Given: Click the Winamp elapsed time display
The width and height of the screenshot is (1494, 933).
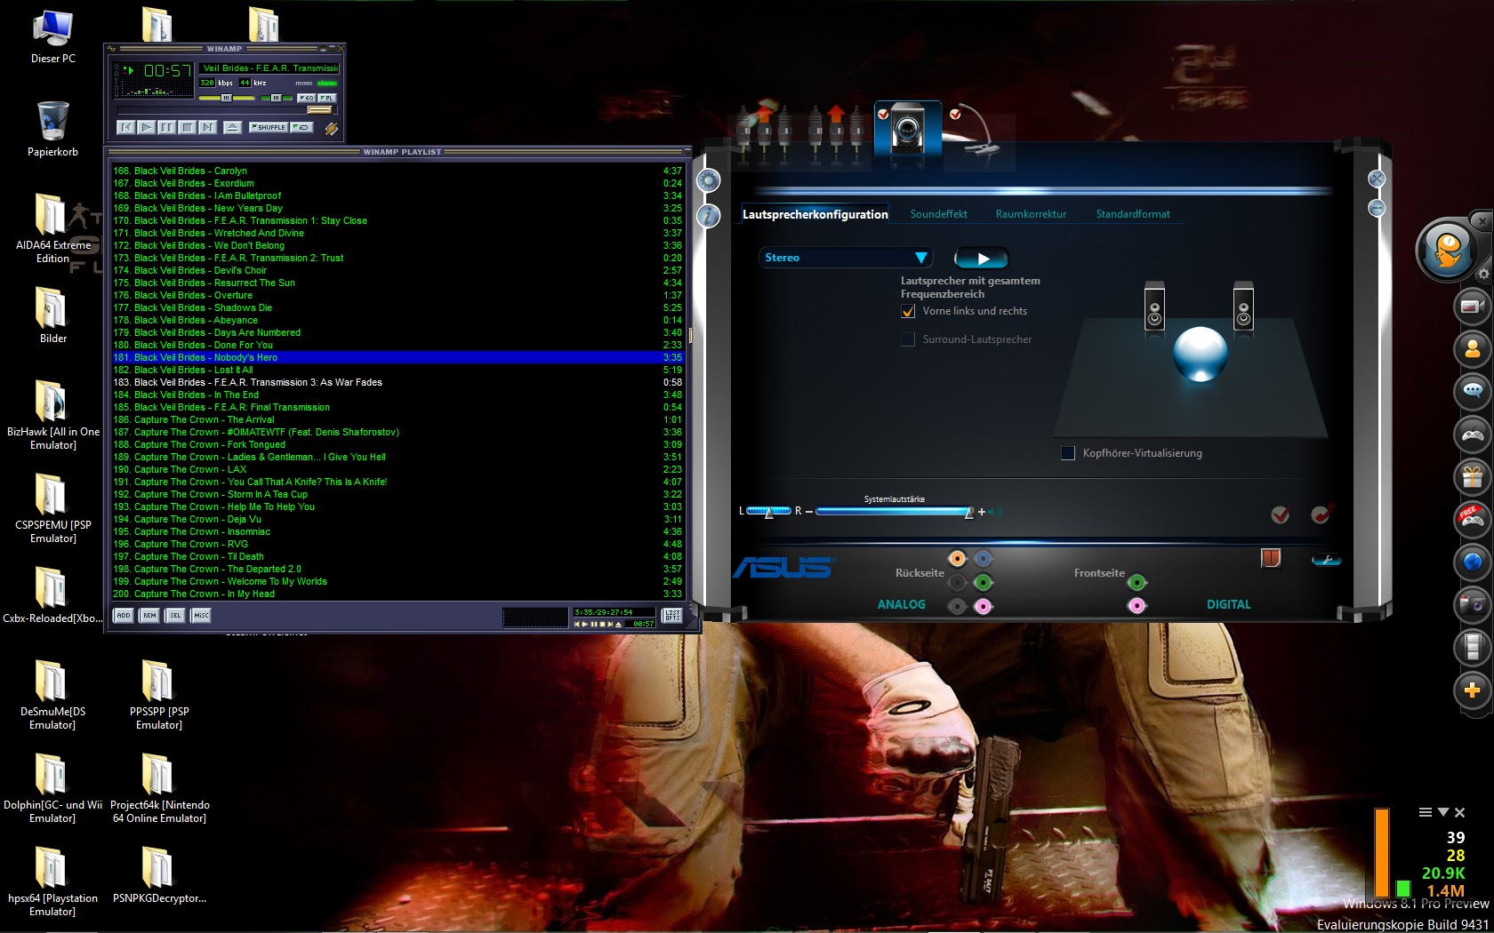Looking at the screenshot, I should coord(167,70).
